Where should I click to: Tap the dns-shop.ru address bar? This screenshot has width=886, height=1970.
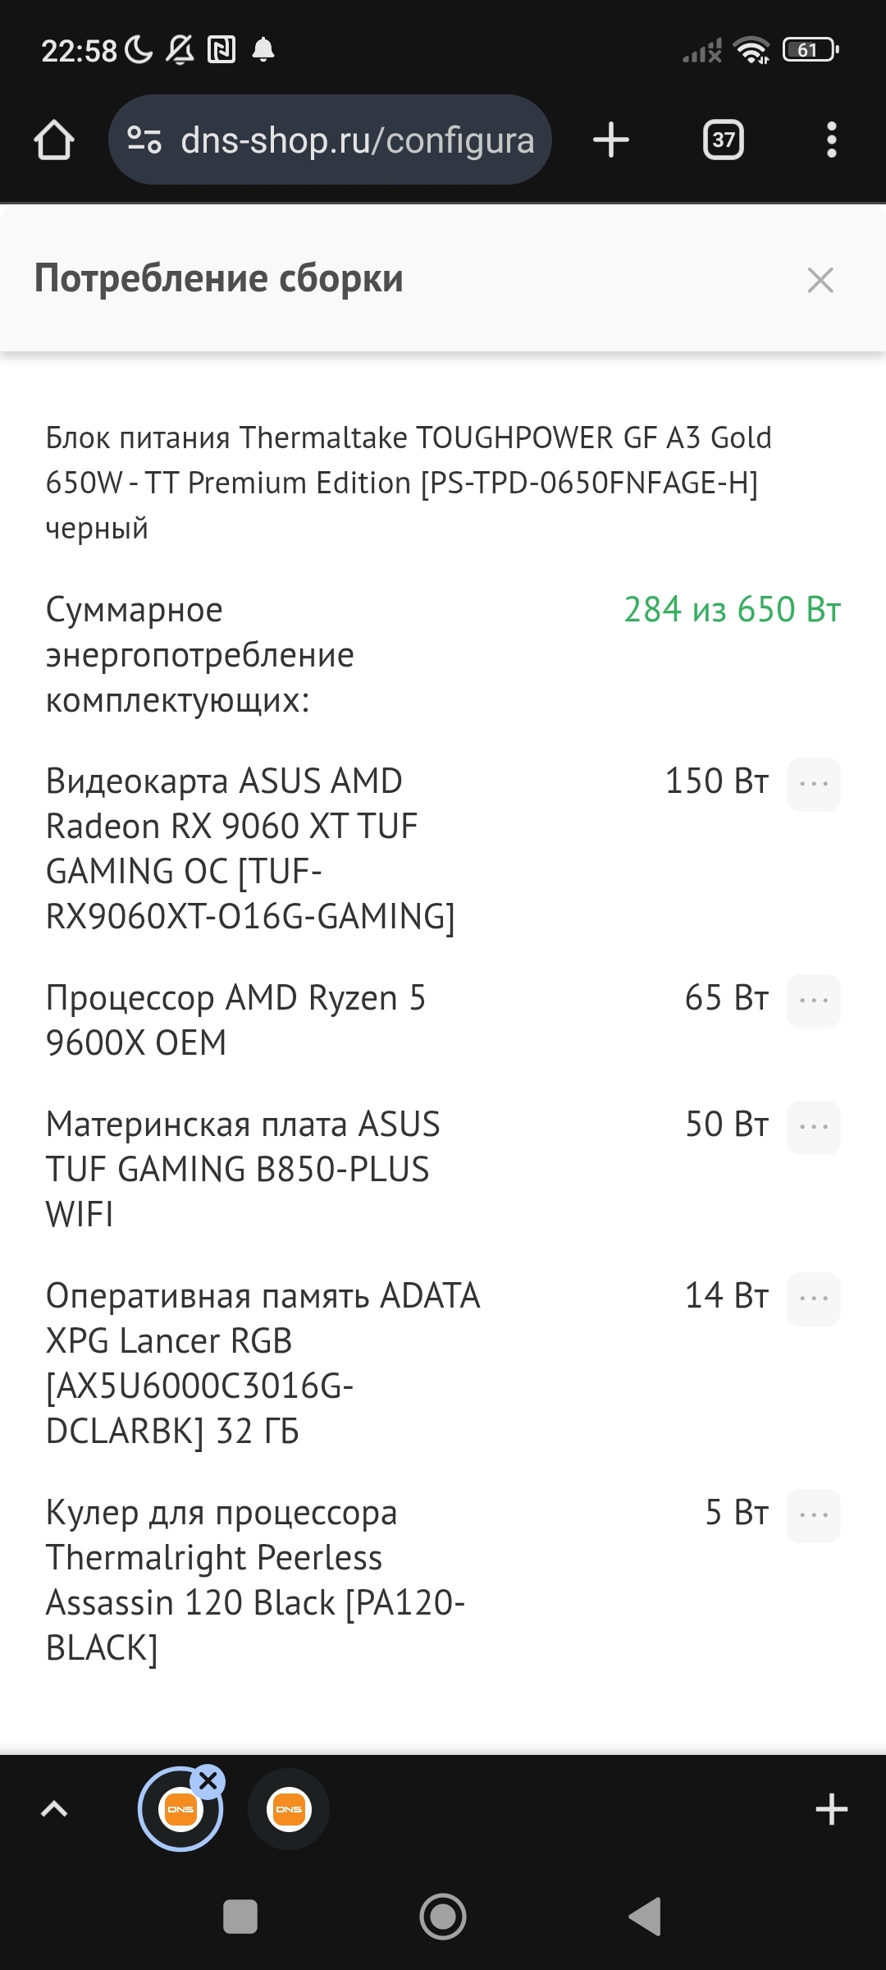tap(357, 140)
